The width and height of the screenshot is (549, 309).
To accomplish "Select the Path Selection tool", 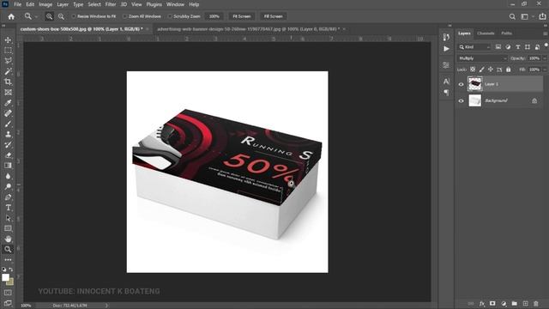I will 8,218.
